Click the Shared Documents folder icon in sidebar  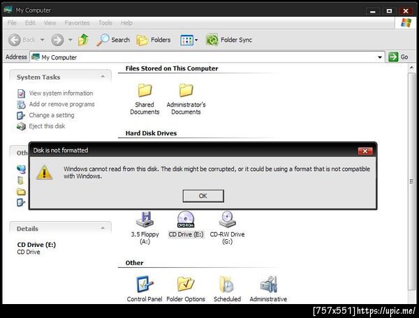click(21, 192)
